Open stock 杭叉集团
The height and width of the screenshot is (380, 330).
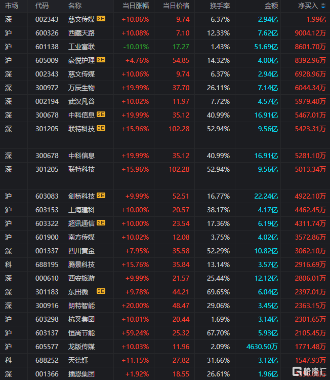tap(81, 319)
